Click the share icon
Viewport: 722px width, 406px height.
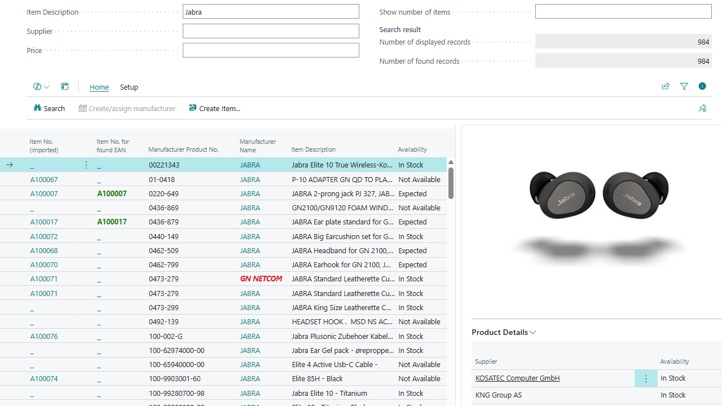pyautogui.click(x=666, y=86)
